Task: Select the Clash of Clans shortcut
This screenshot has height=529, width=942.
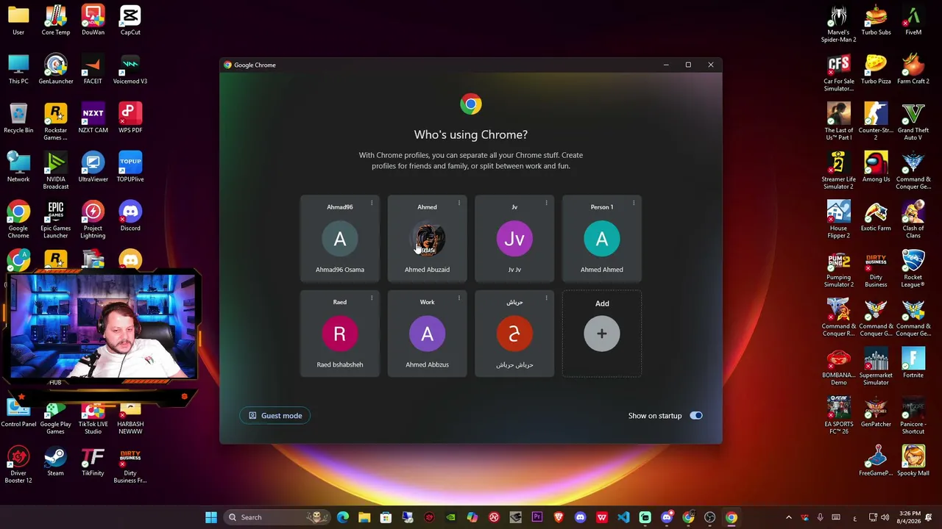Action: [913, 220]
